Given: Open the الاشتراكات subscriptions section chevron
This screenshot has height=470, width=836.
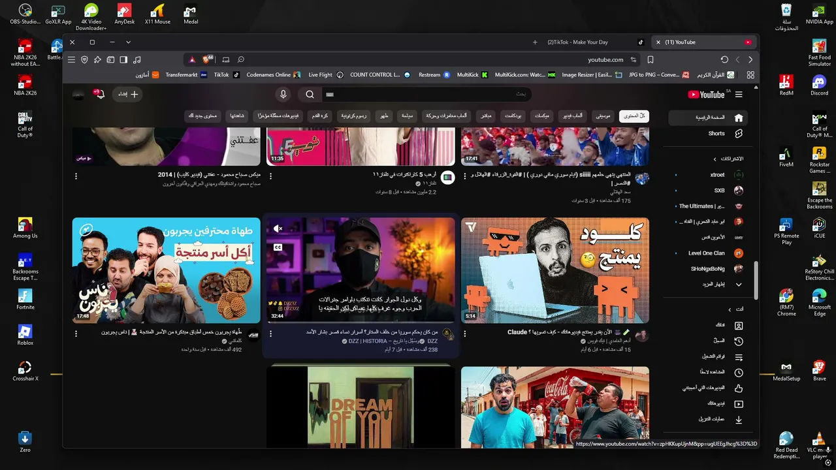Looking at the screenshot, I should (715, 159).
